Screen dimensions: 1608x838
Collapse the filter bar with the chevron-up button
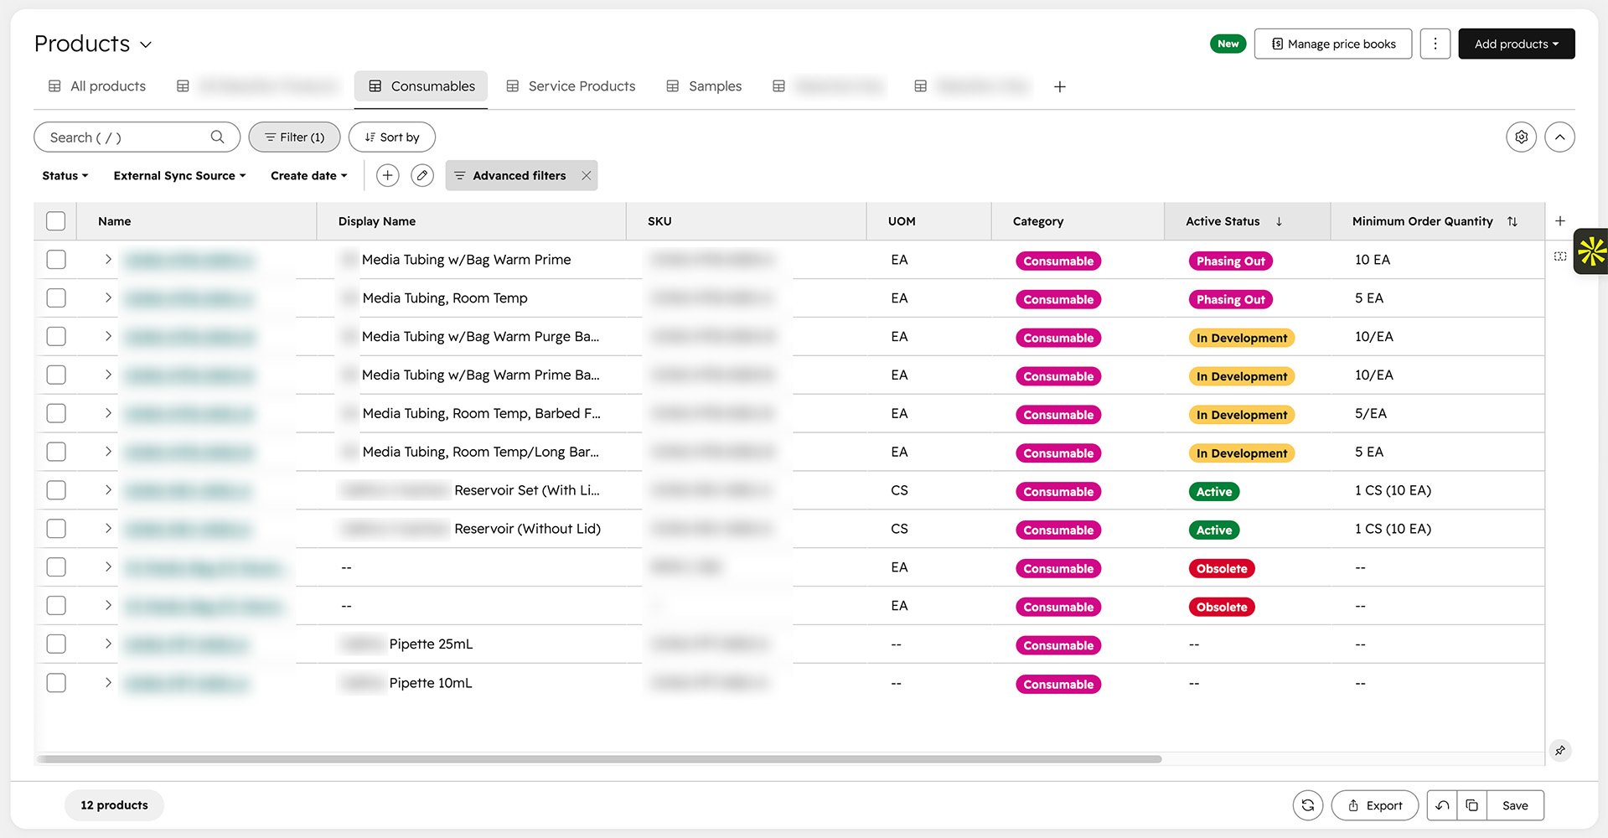[1559, 137]
